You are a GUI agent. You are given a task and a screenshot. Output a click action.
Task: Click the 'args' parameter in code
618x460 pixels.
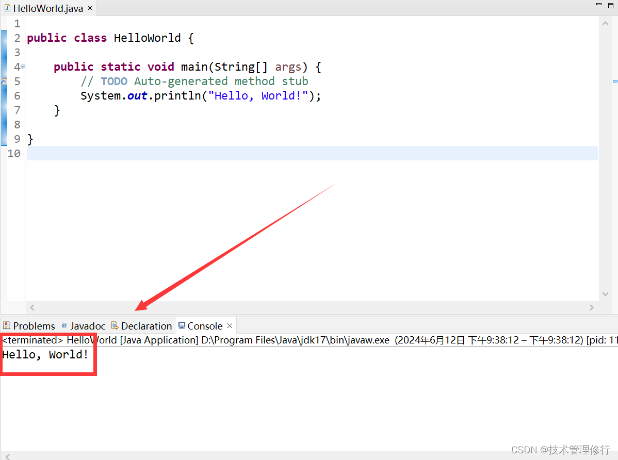288,67
